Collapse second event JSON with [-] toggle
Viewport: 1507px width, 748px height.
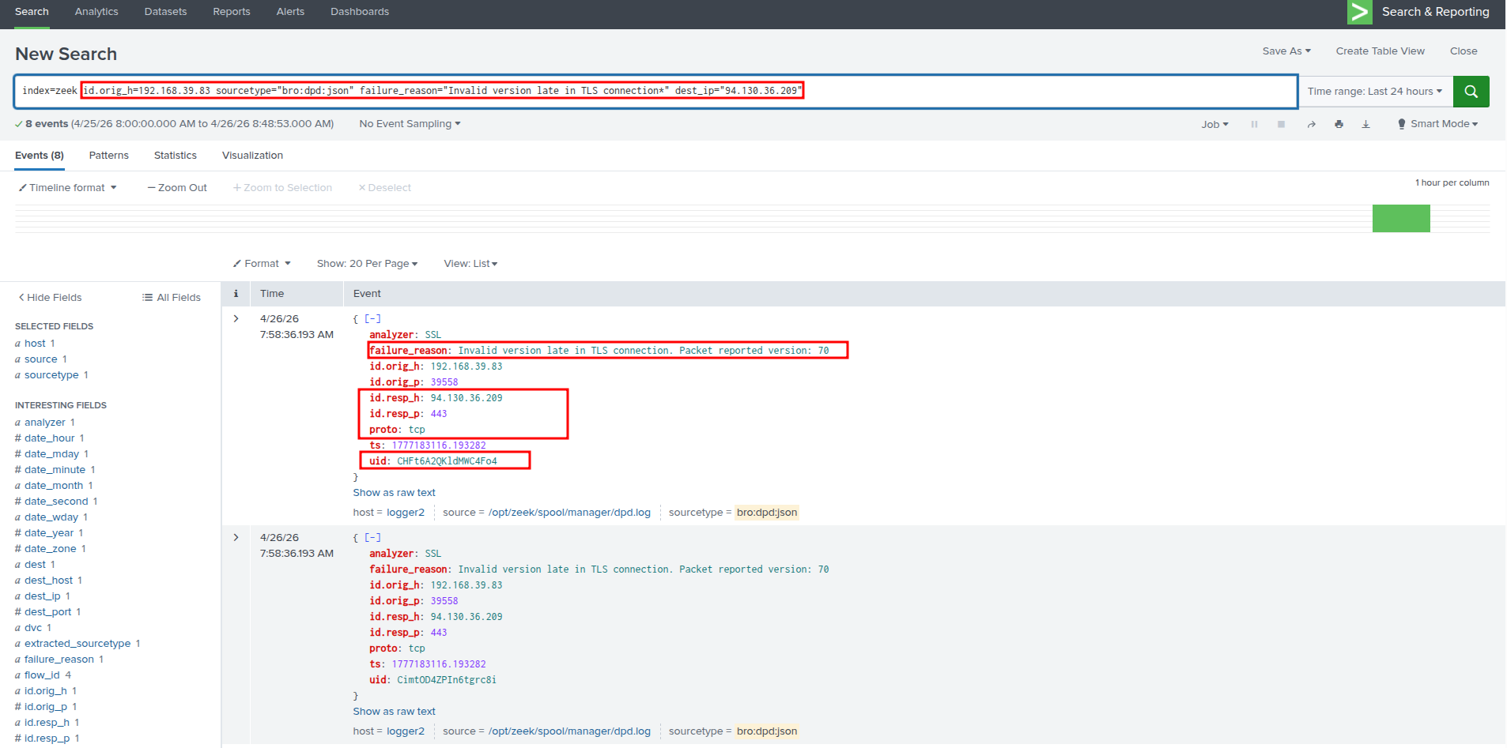coord(372,538)
